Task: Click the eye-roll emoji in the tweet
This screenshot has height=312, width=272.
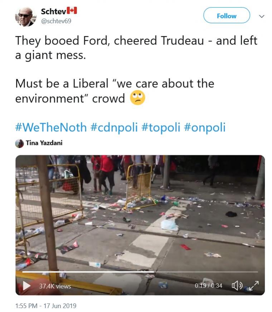Action: coord(137,98)
